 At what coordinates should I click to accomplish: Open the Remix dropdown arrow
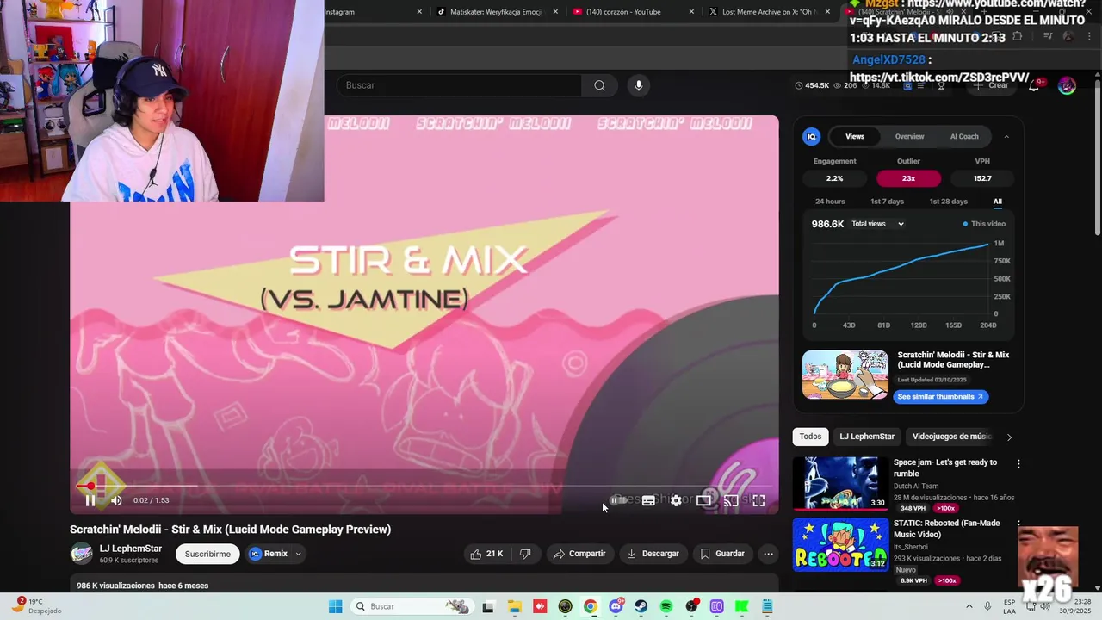click(299, 554)
